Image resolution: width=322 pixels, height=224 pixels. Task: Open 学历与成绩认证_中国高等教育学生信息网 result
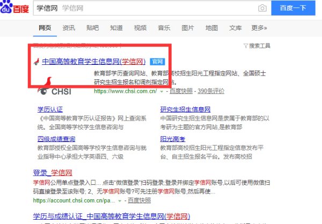[x=112, y=216]
